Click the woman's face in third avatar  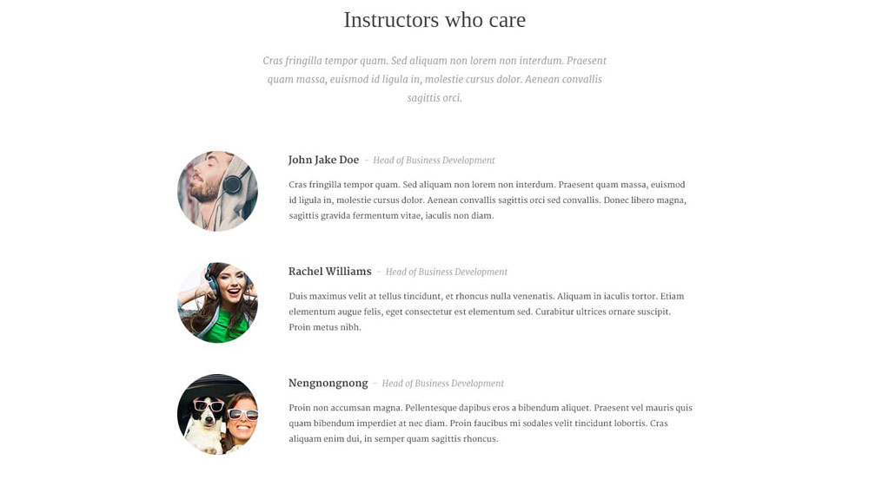tap(242, 417)
